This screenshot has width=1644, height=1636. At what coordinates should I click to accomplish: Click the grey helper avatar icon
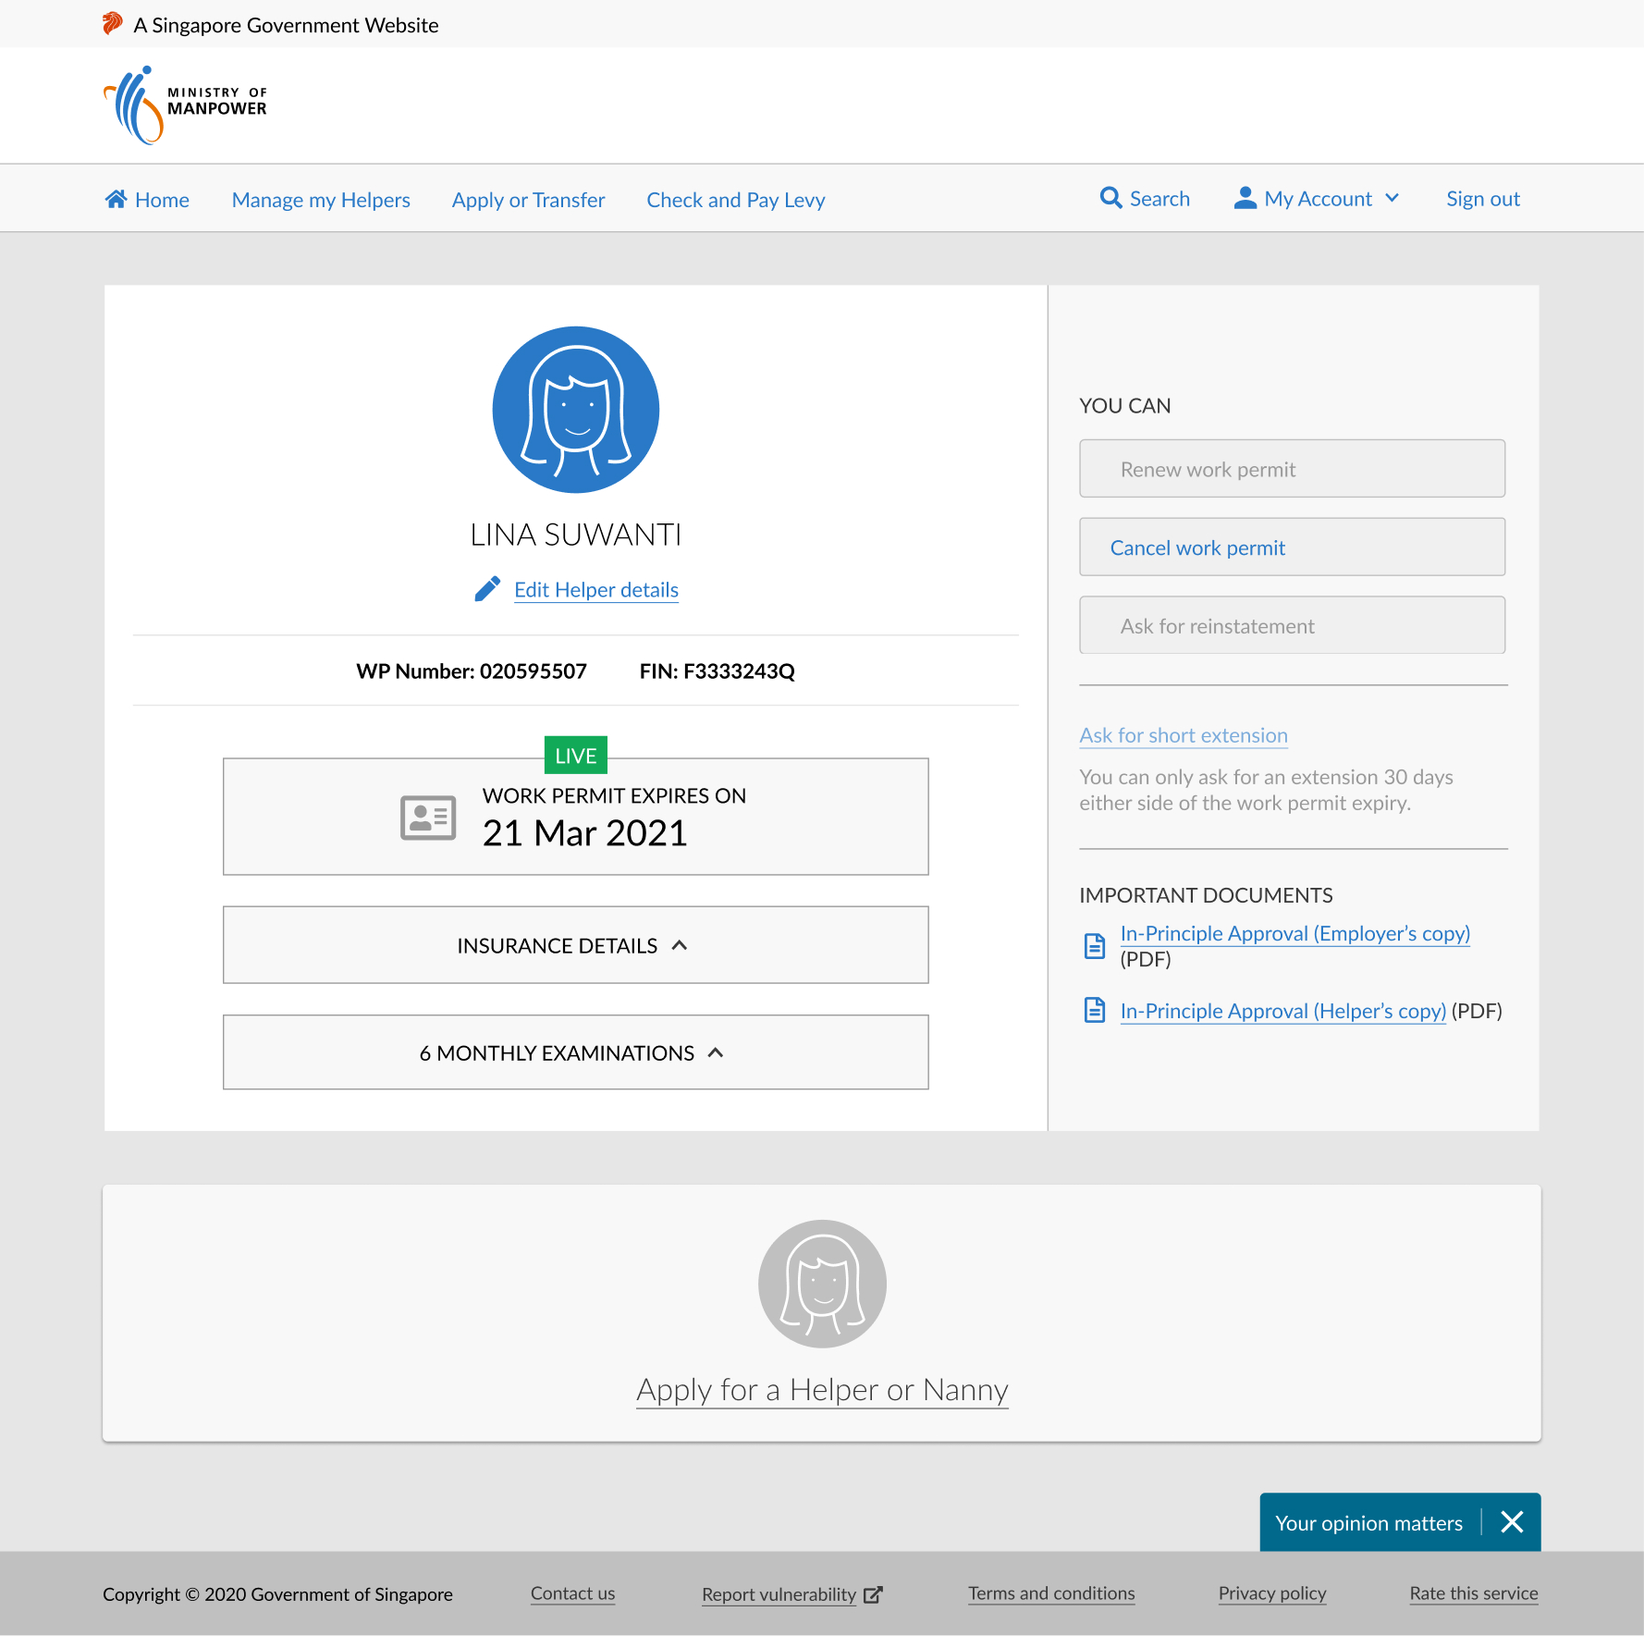coord(822,1284)
